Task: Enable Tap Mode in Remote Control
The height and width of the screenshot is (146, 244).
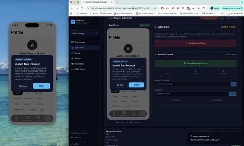Action: (223, 72)
